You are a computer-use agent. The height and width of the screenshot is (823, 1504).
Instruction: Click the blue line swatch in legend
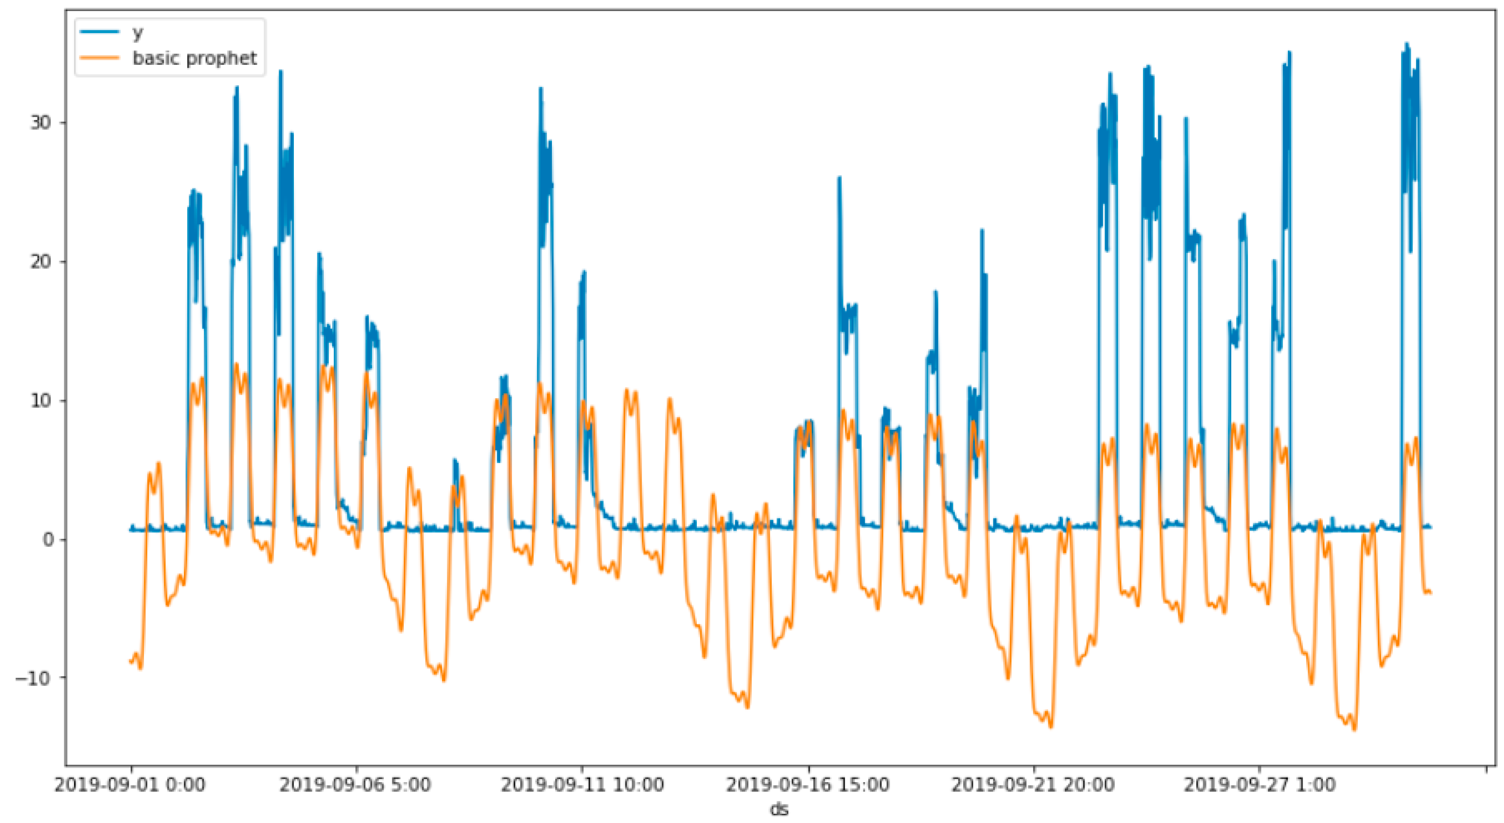tap(100, 32)
